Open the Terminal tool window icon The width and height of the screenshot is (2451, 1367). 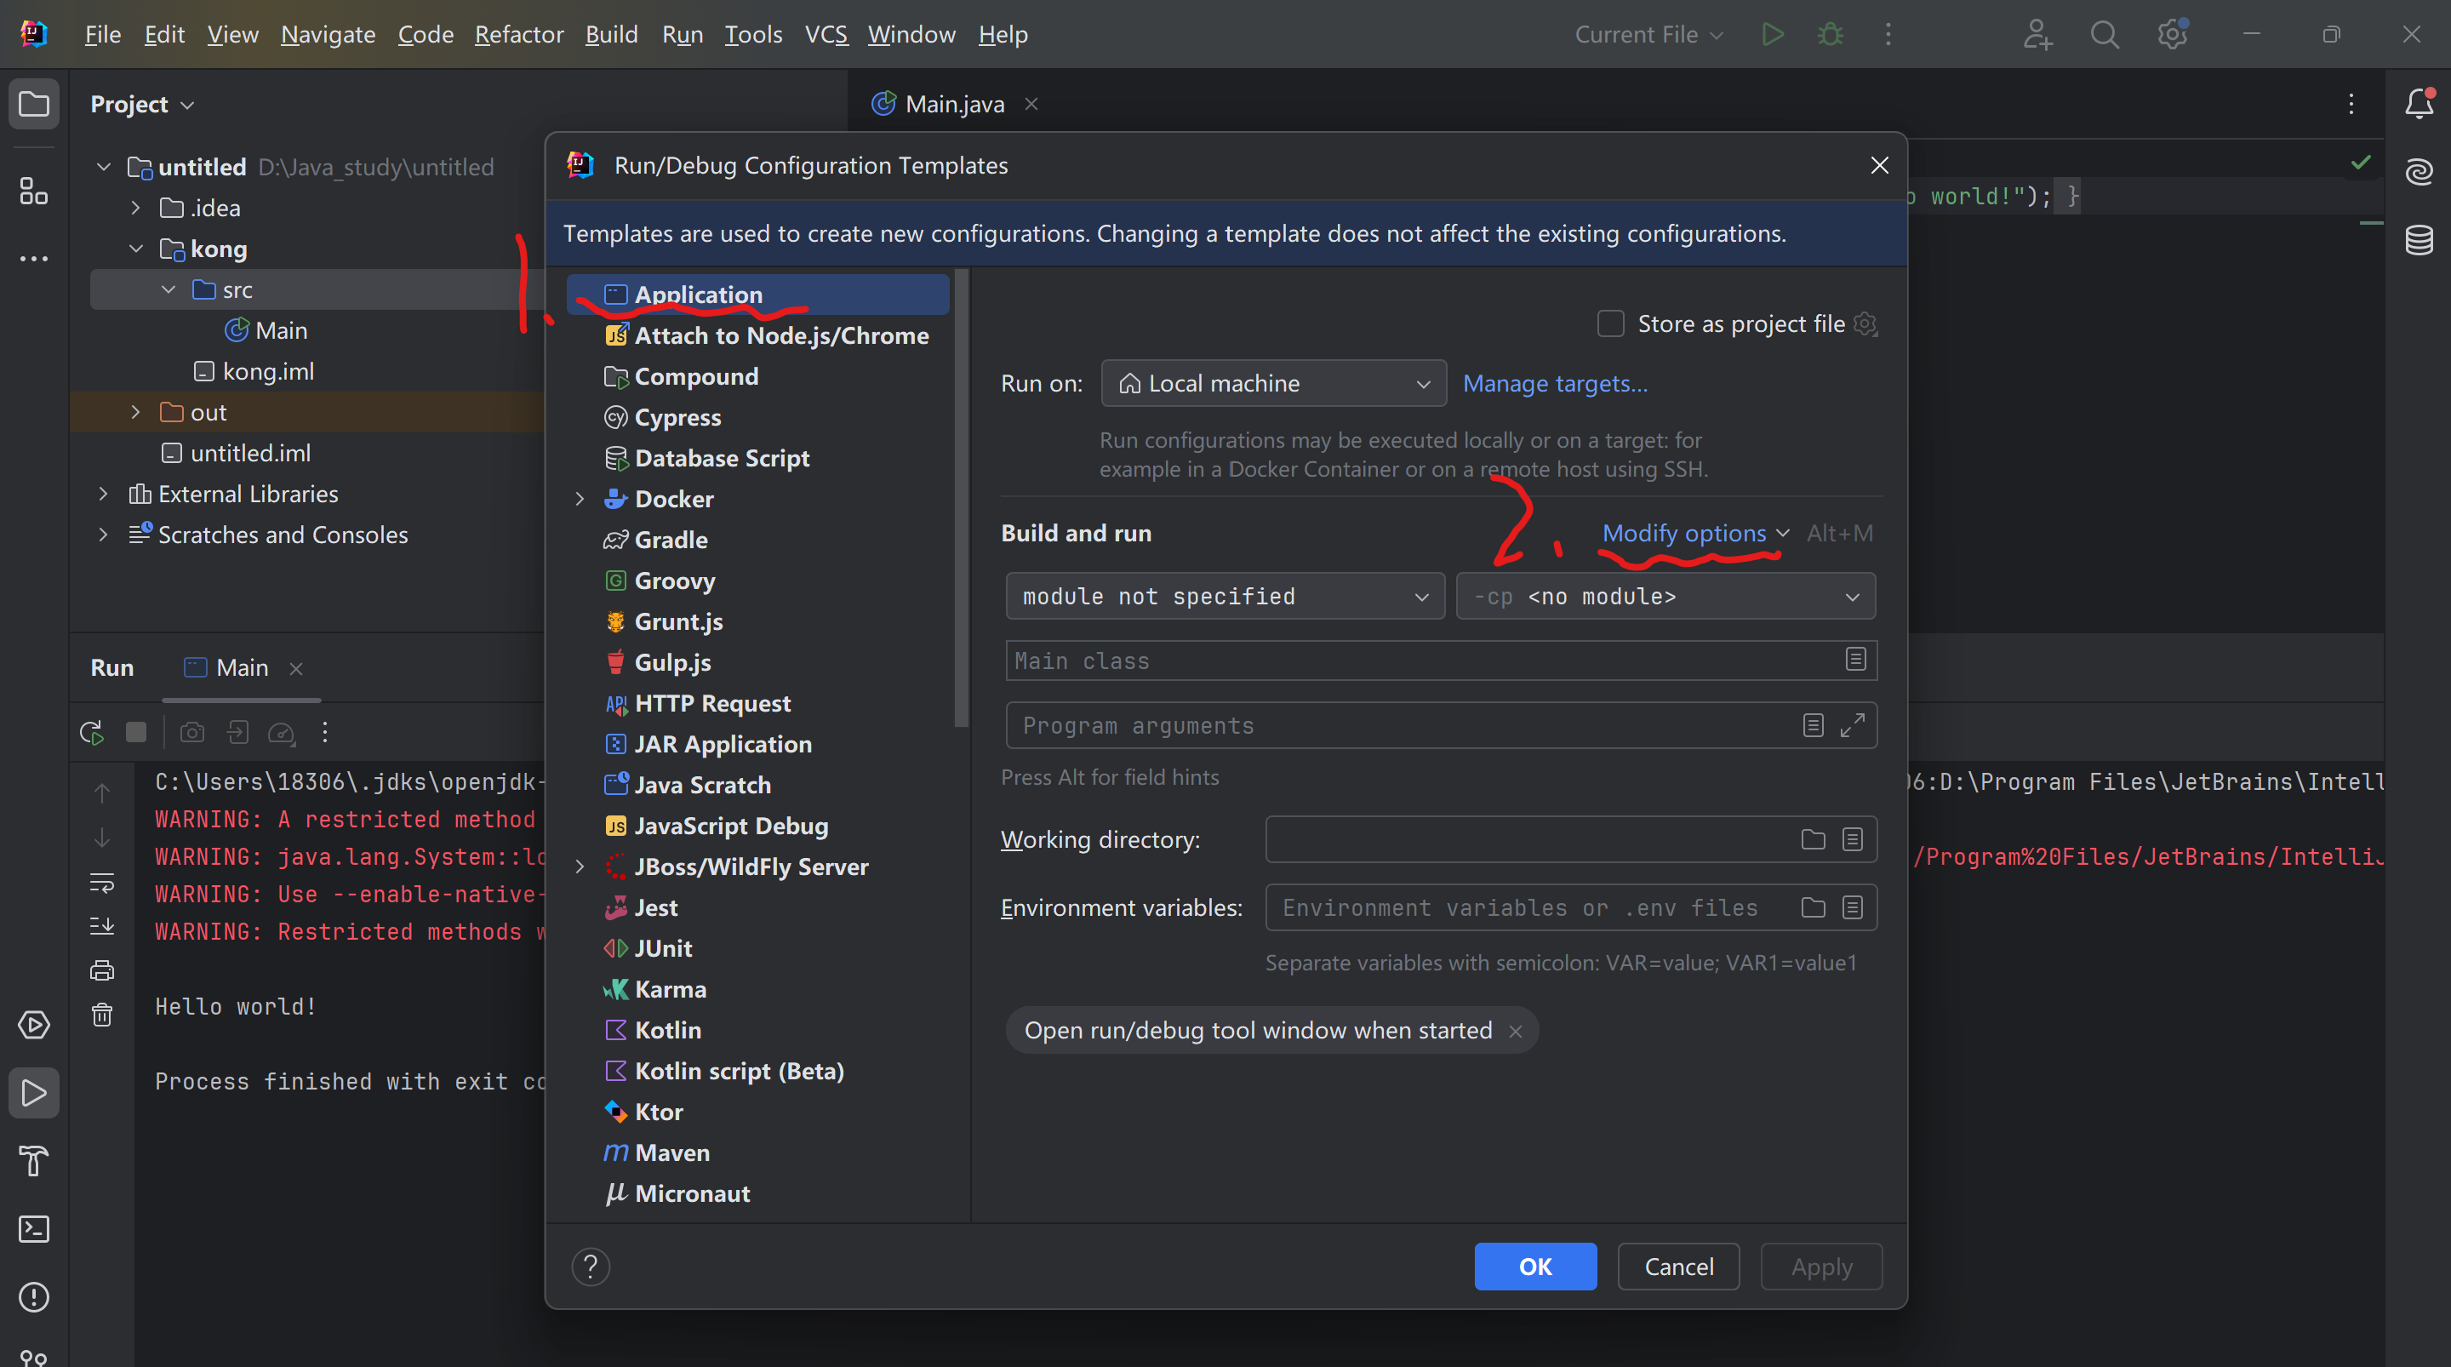34,1229
